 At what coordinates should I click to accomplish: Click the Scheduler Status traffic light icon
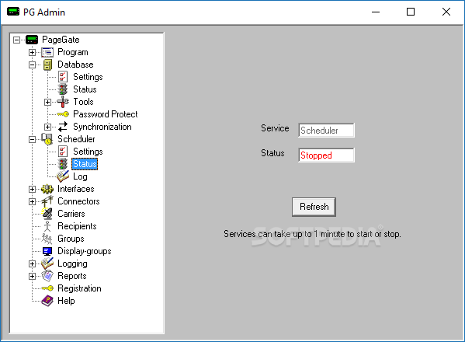pos(63,164)
